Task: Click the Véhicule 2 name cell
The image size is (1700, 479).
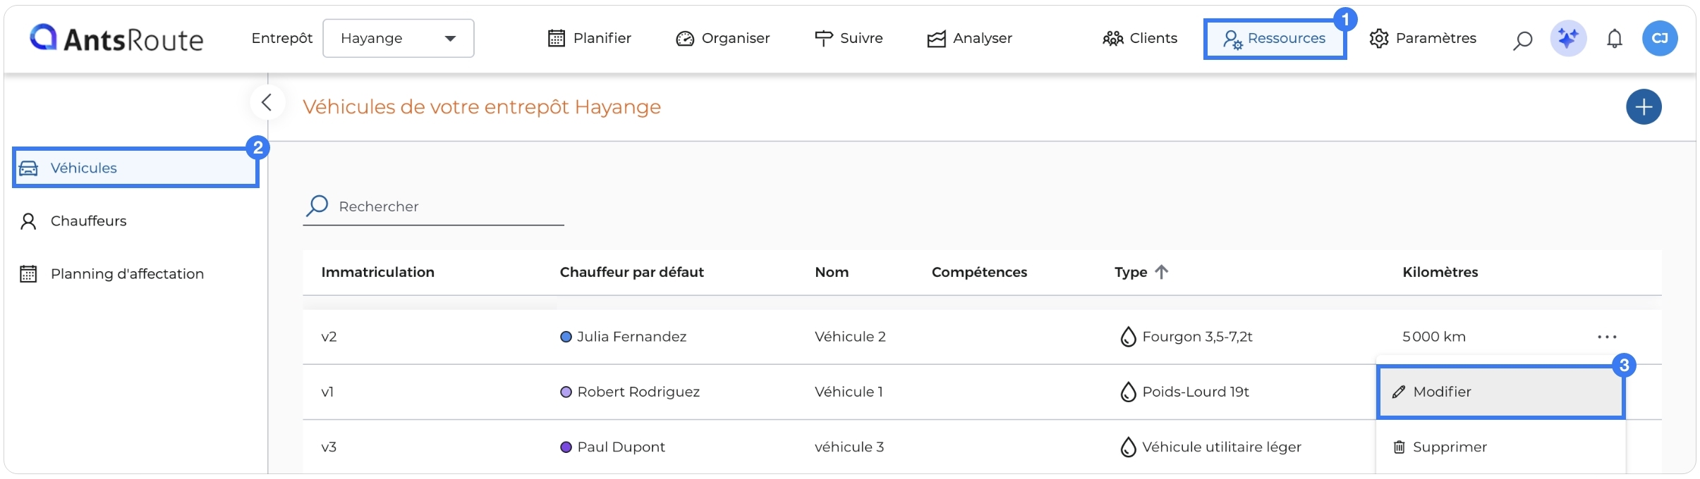Action: point(850,337)
